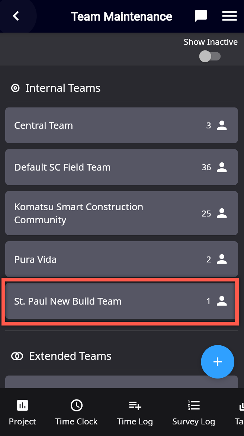The width and height of the screenshot is (244, 436).
Task: Tap the blue plus add-team button
Action: [x=218, y=362]
